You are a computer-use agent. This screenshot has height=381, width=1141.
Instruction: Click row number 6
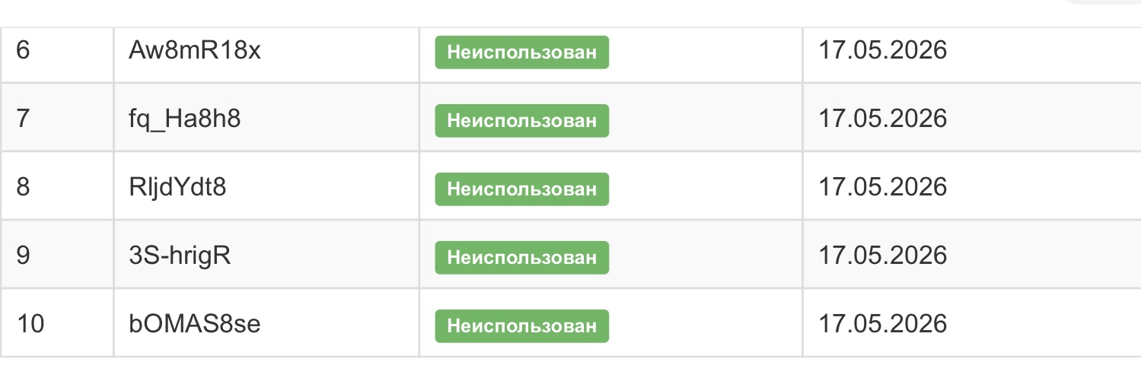tap(23, 51)
